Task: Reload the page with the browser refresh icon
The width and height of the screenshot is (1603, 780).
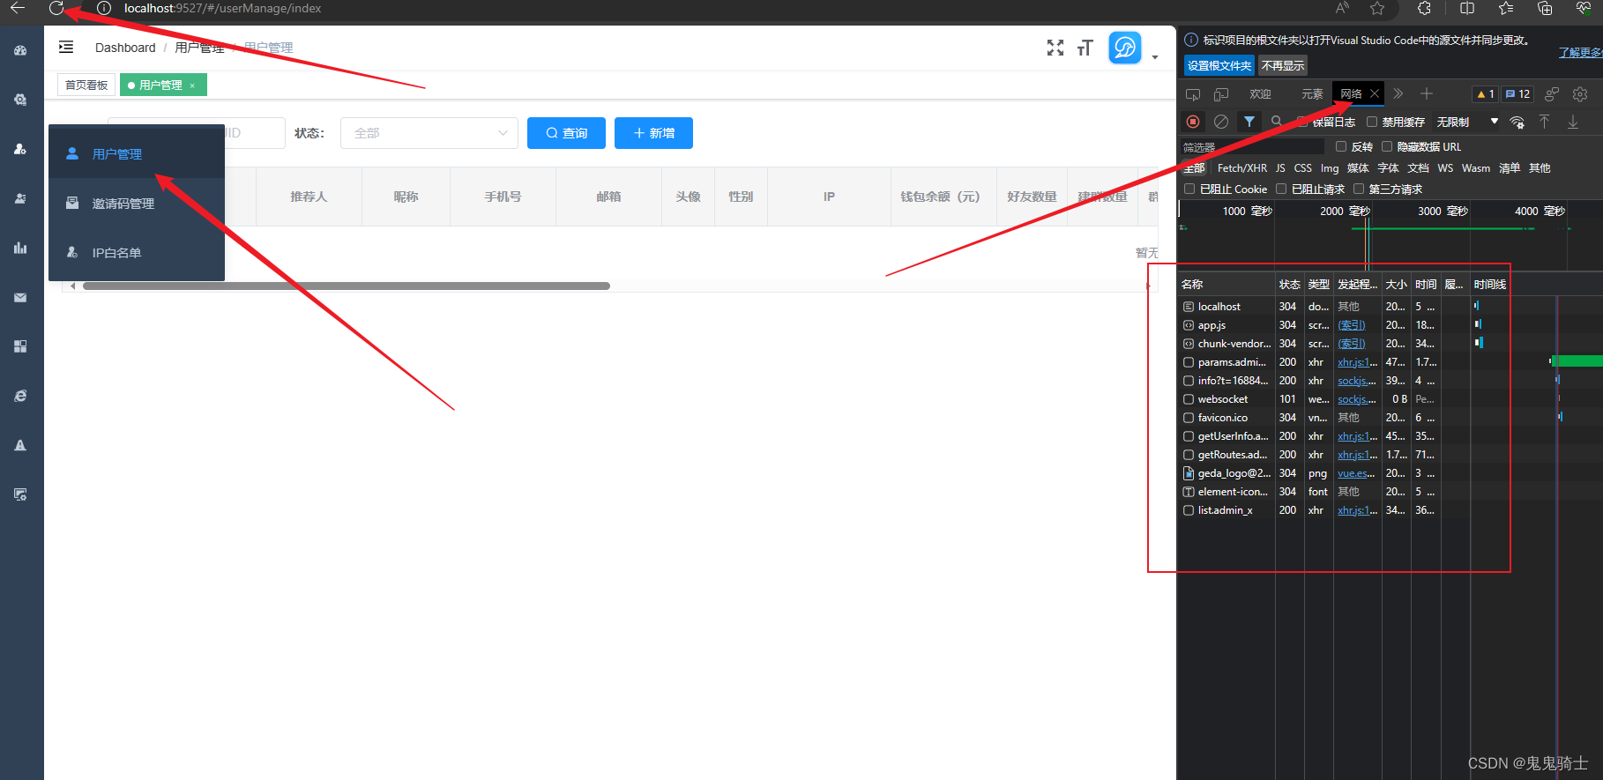Action: [x=56, y=8]
